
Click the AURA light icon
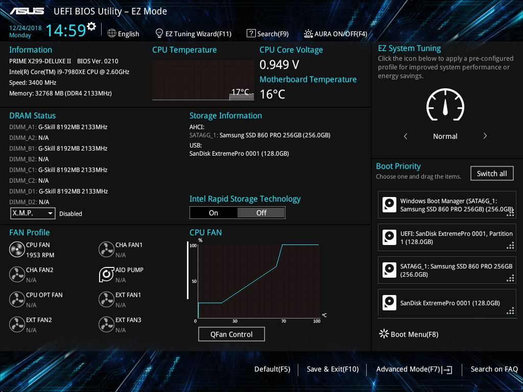tap(308, 33)
